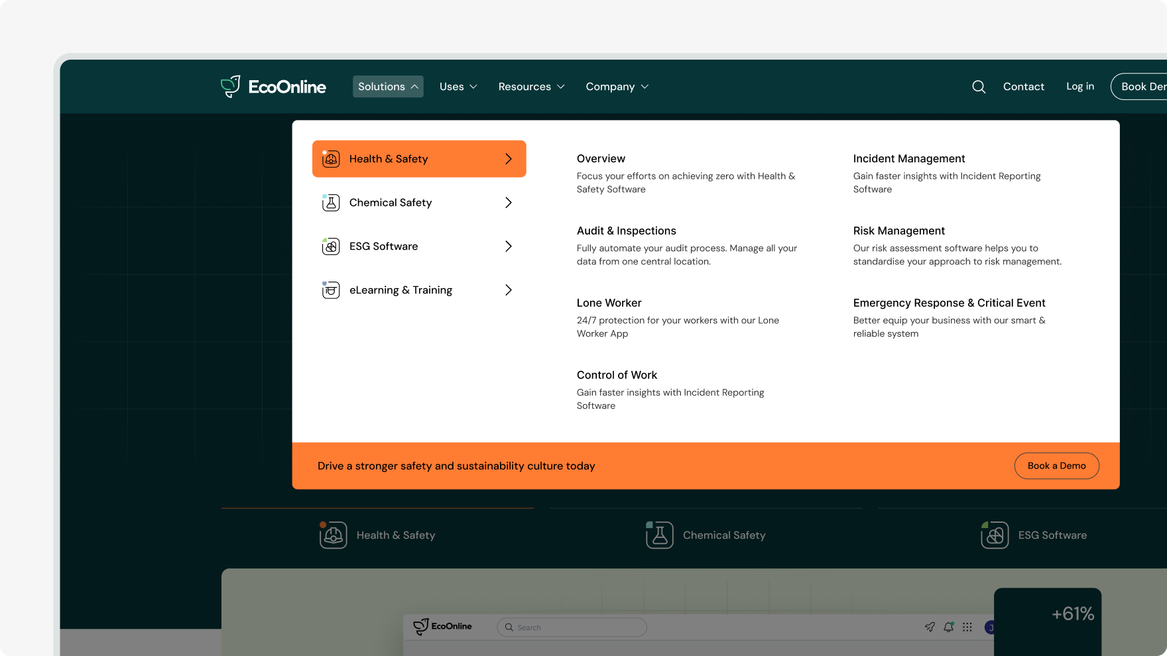Expand the Health & Safety chevron arrow
Screen dimensions: 1167x656
[x=509, y=159]
